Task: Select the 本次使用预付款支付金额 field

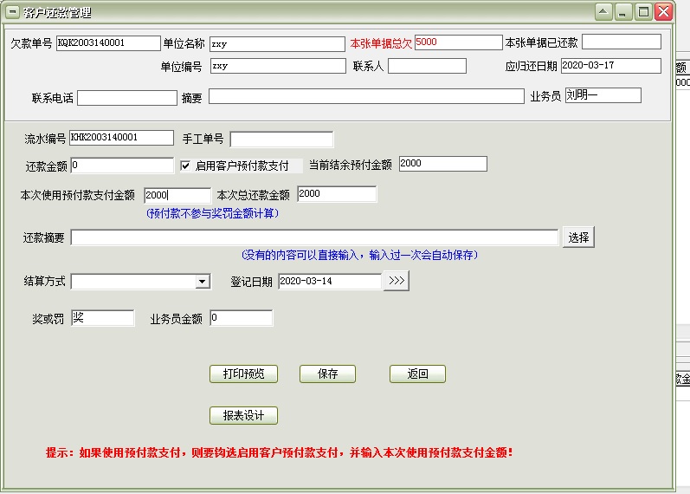Action: (x=177, y=195)
